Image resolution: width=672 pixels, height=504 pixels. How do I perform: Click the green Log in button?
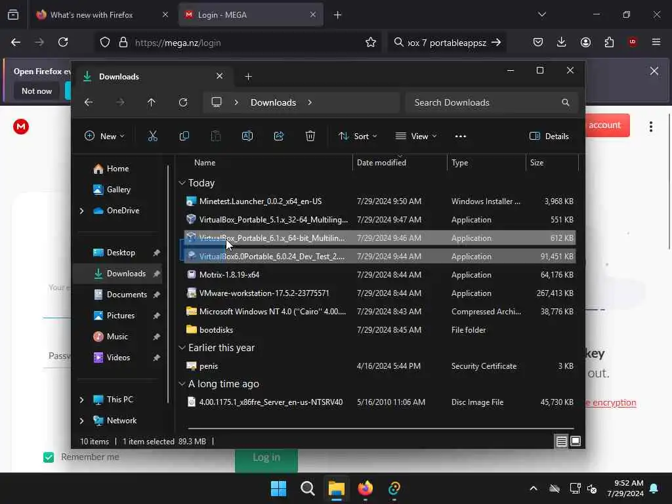(266, 457)
